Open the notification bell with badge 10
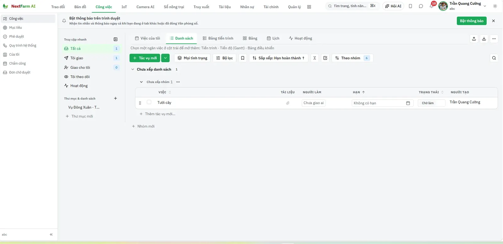This screenshot has width=503, height=244. (431, 6)
